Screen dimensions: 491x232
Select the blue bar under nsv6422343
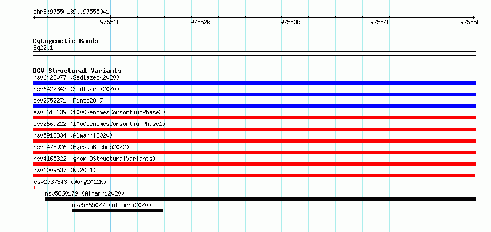tap(254, 94)
